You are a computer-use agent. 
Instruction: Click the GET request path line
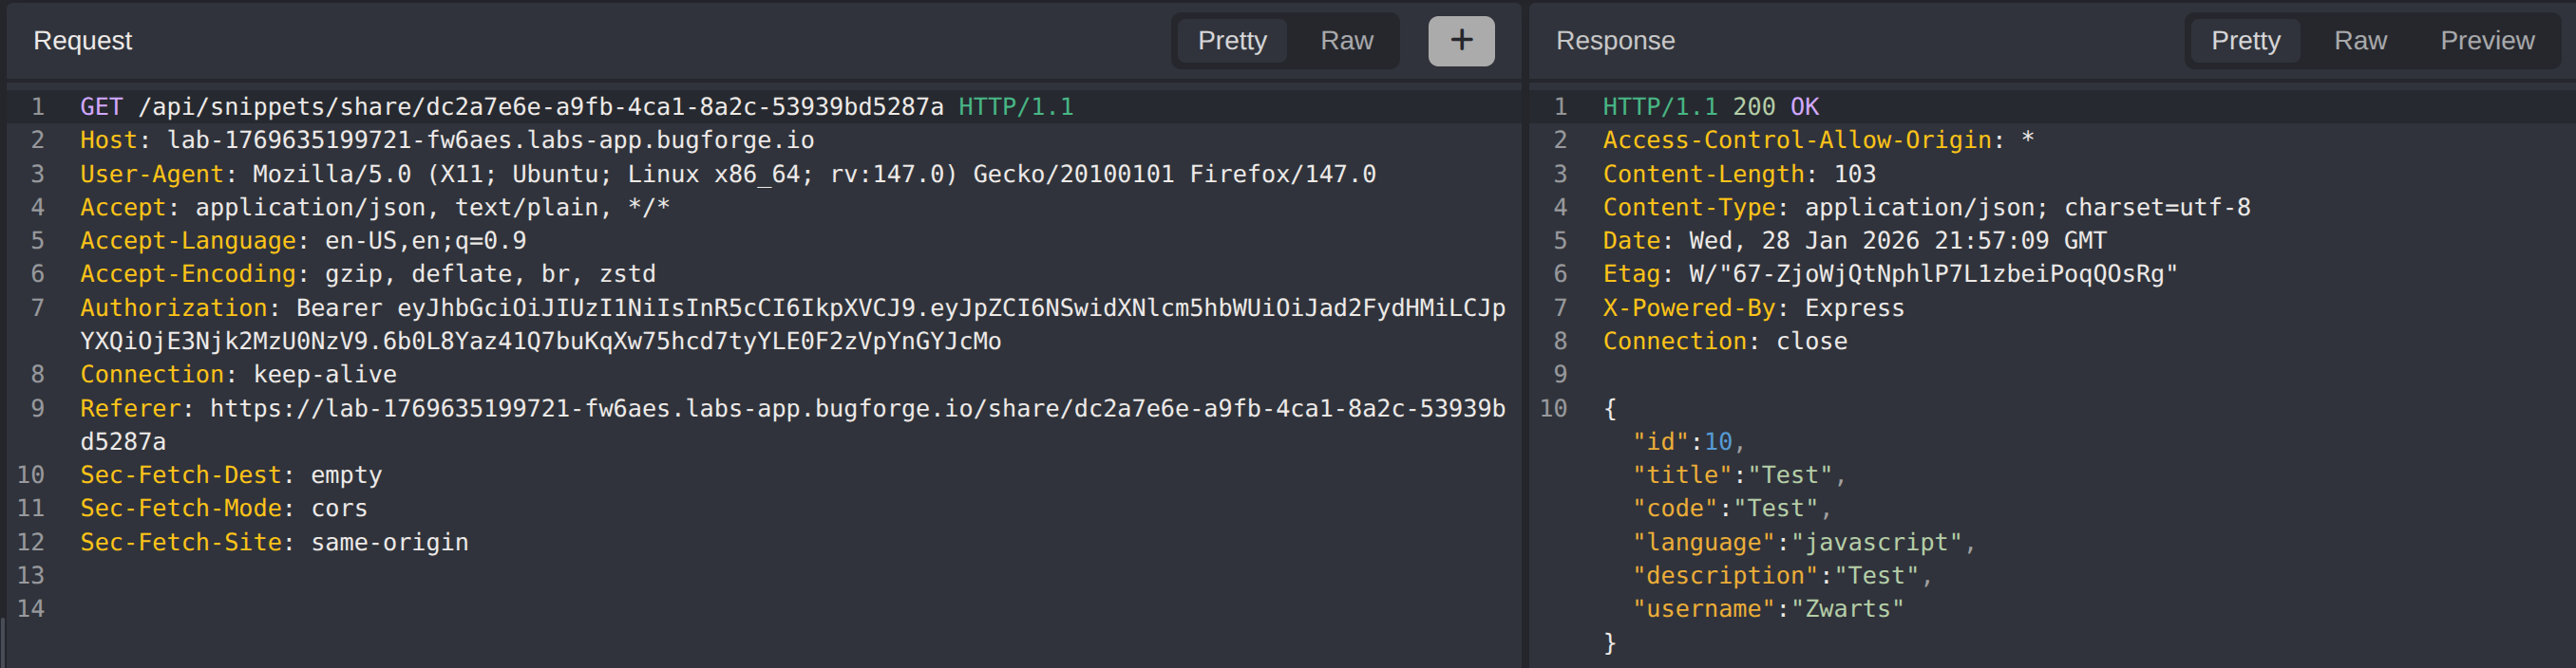(540, 107)
